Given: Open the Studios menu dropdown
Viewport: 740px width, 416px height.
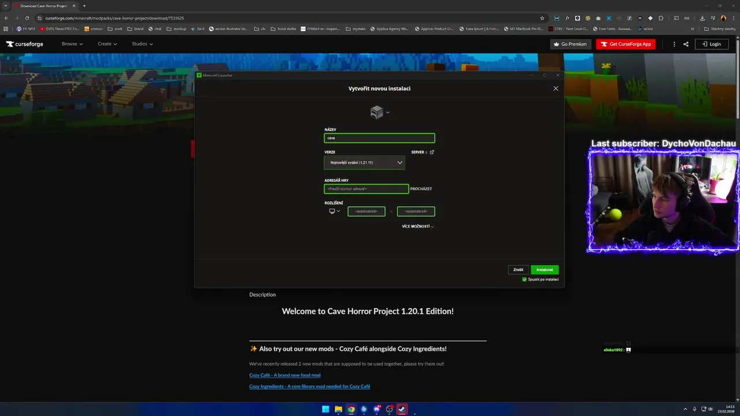Looking at the screenshot, I should pos(142,44).
